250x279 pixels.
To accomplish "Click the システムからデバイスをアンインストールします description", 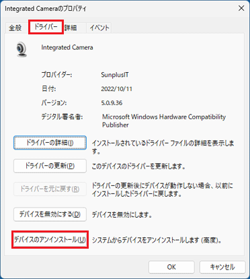I will (157, 241).
